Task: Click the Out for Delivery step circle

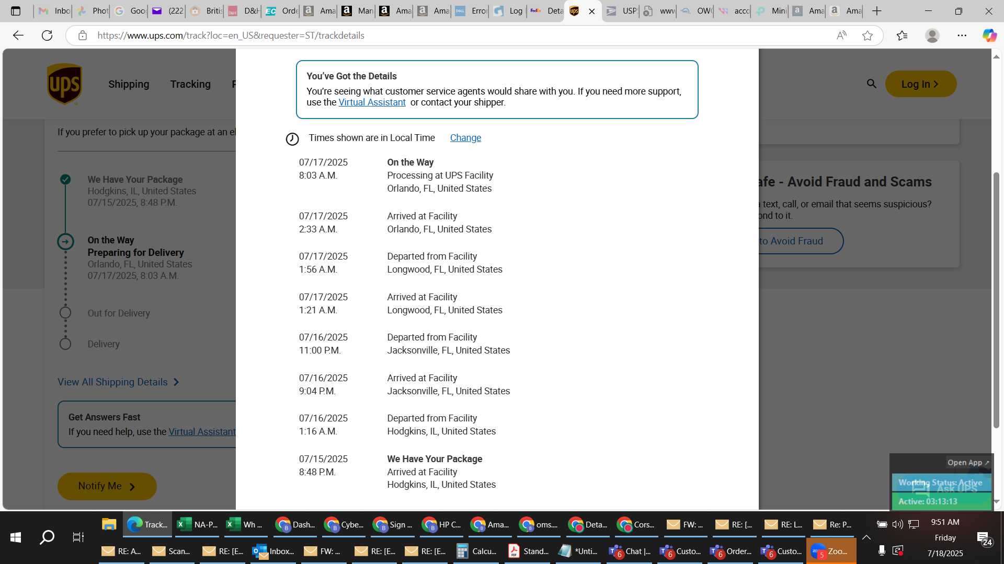Action: (65, 313)
